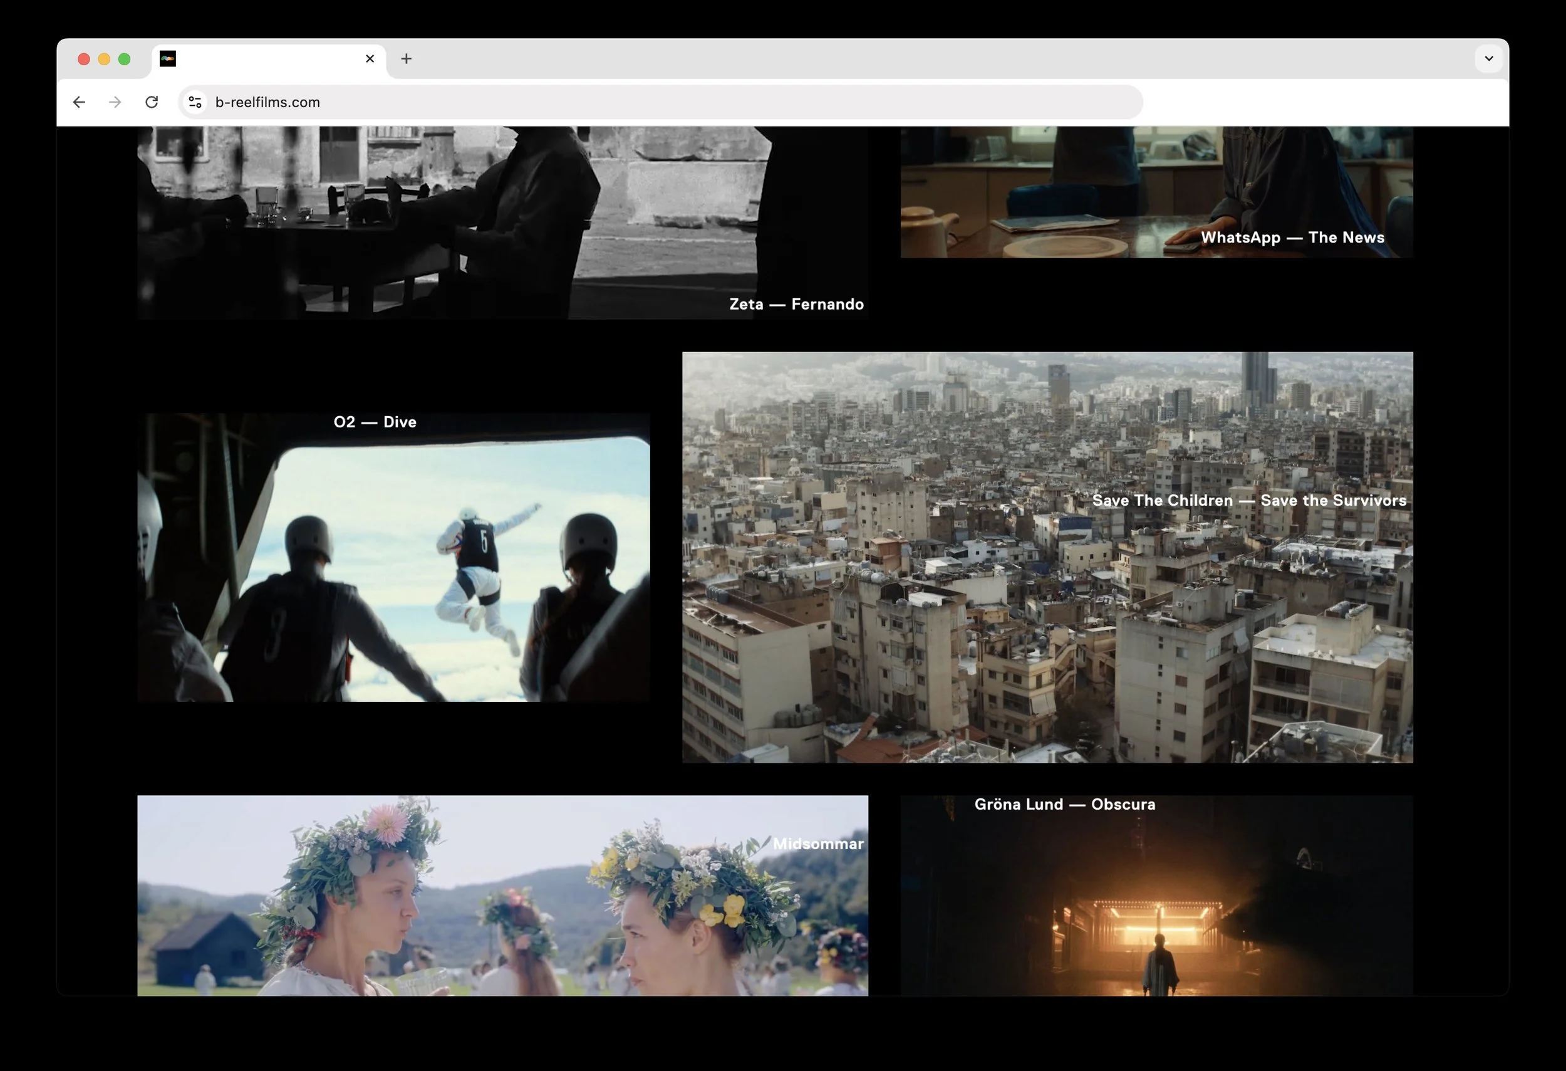Viewport: 1566px width, 1071px height.
Task: Close the b-reelfilms.com tab
Action: 370,59
